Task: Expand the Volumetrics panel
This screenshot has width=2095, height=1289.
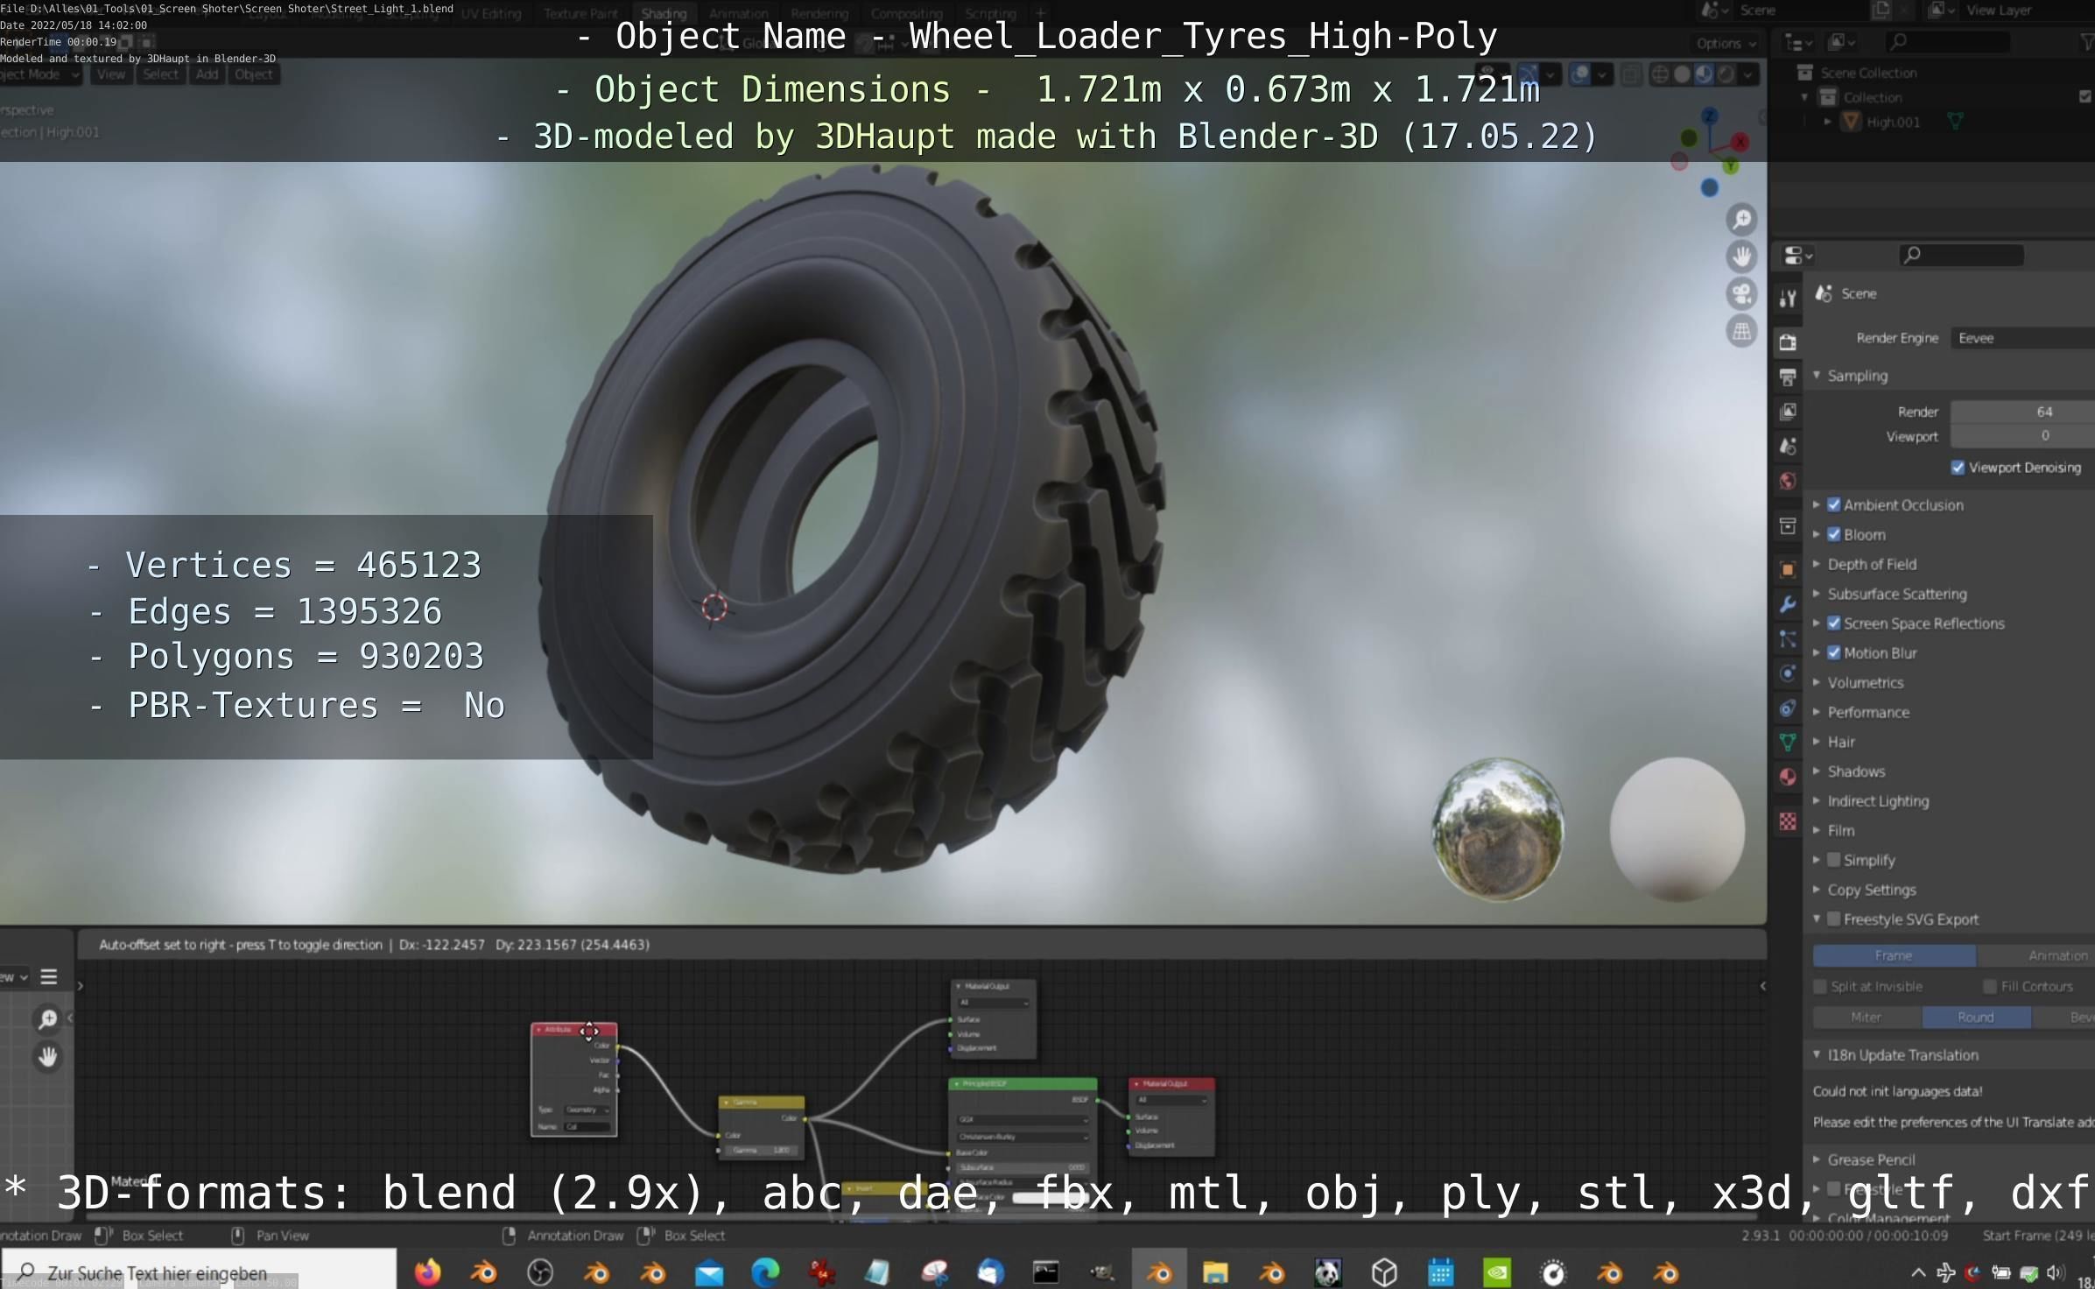Action: (1816, 682)
